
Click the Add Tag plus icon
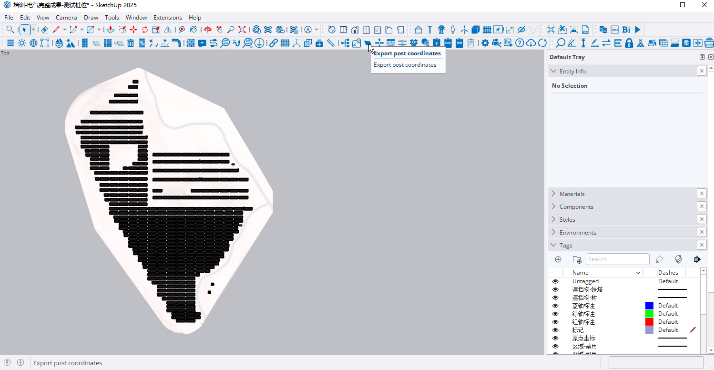point(558,259)
